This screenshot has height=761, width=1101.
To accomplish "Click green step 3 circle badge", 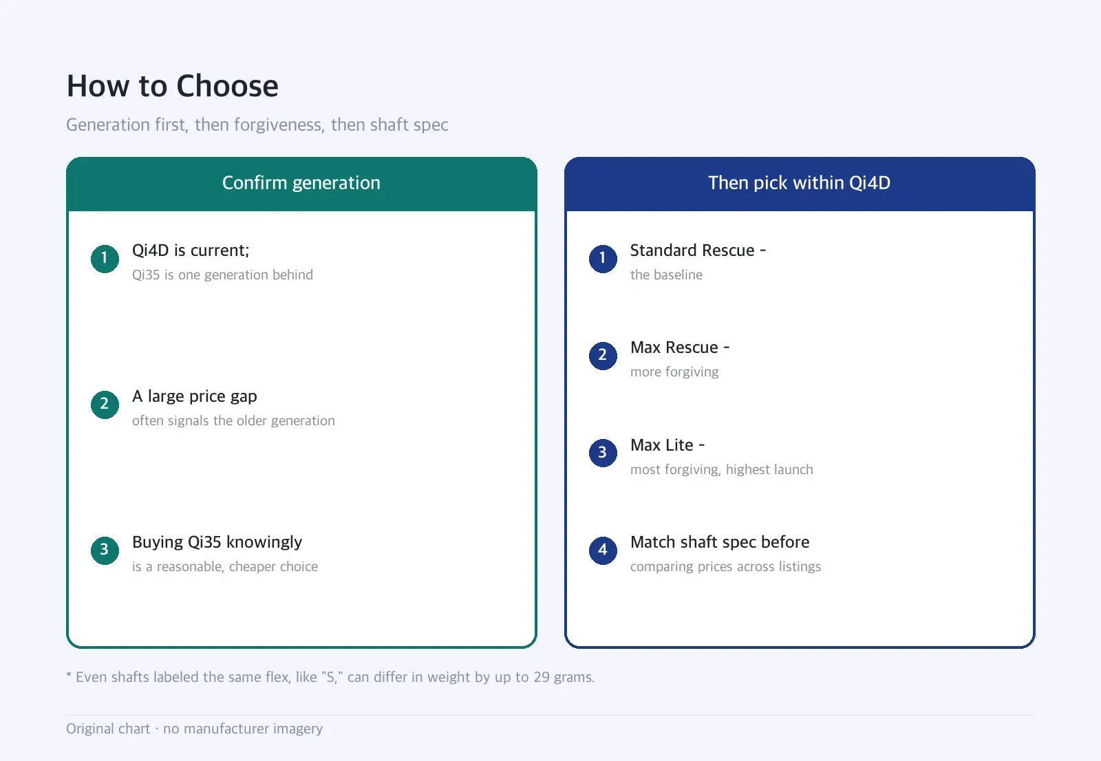I will point(105,550).
